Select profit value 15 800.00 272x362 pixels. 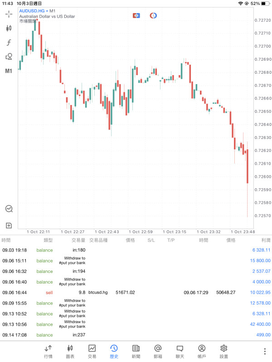pos(260,261)
